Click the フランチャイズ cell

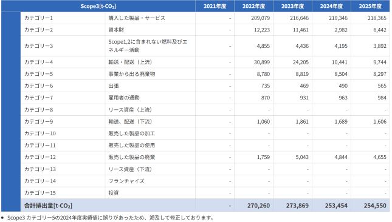[x=126, y=181]
